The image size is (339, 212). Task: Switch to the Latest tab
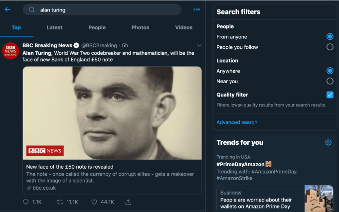click(x=54, y=27)
